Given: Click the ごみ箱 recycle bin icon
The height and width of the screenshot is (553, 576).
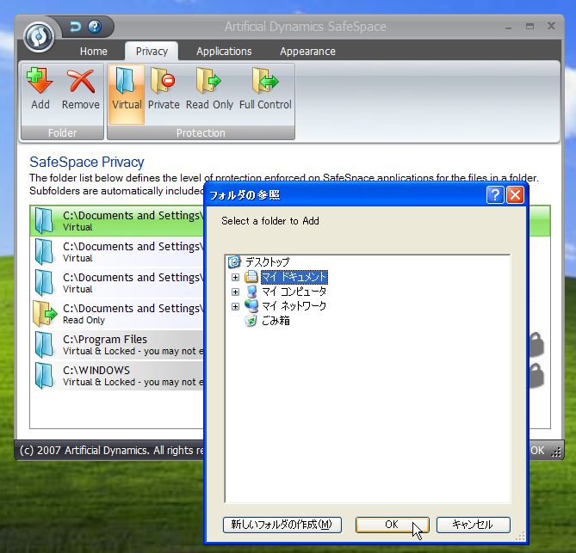Looking at the screenshot, I should tap(251, 321).
